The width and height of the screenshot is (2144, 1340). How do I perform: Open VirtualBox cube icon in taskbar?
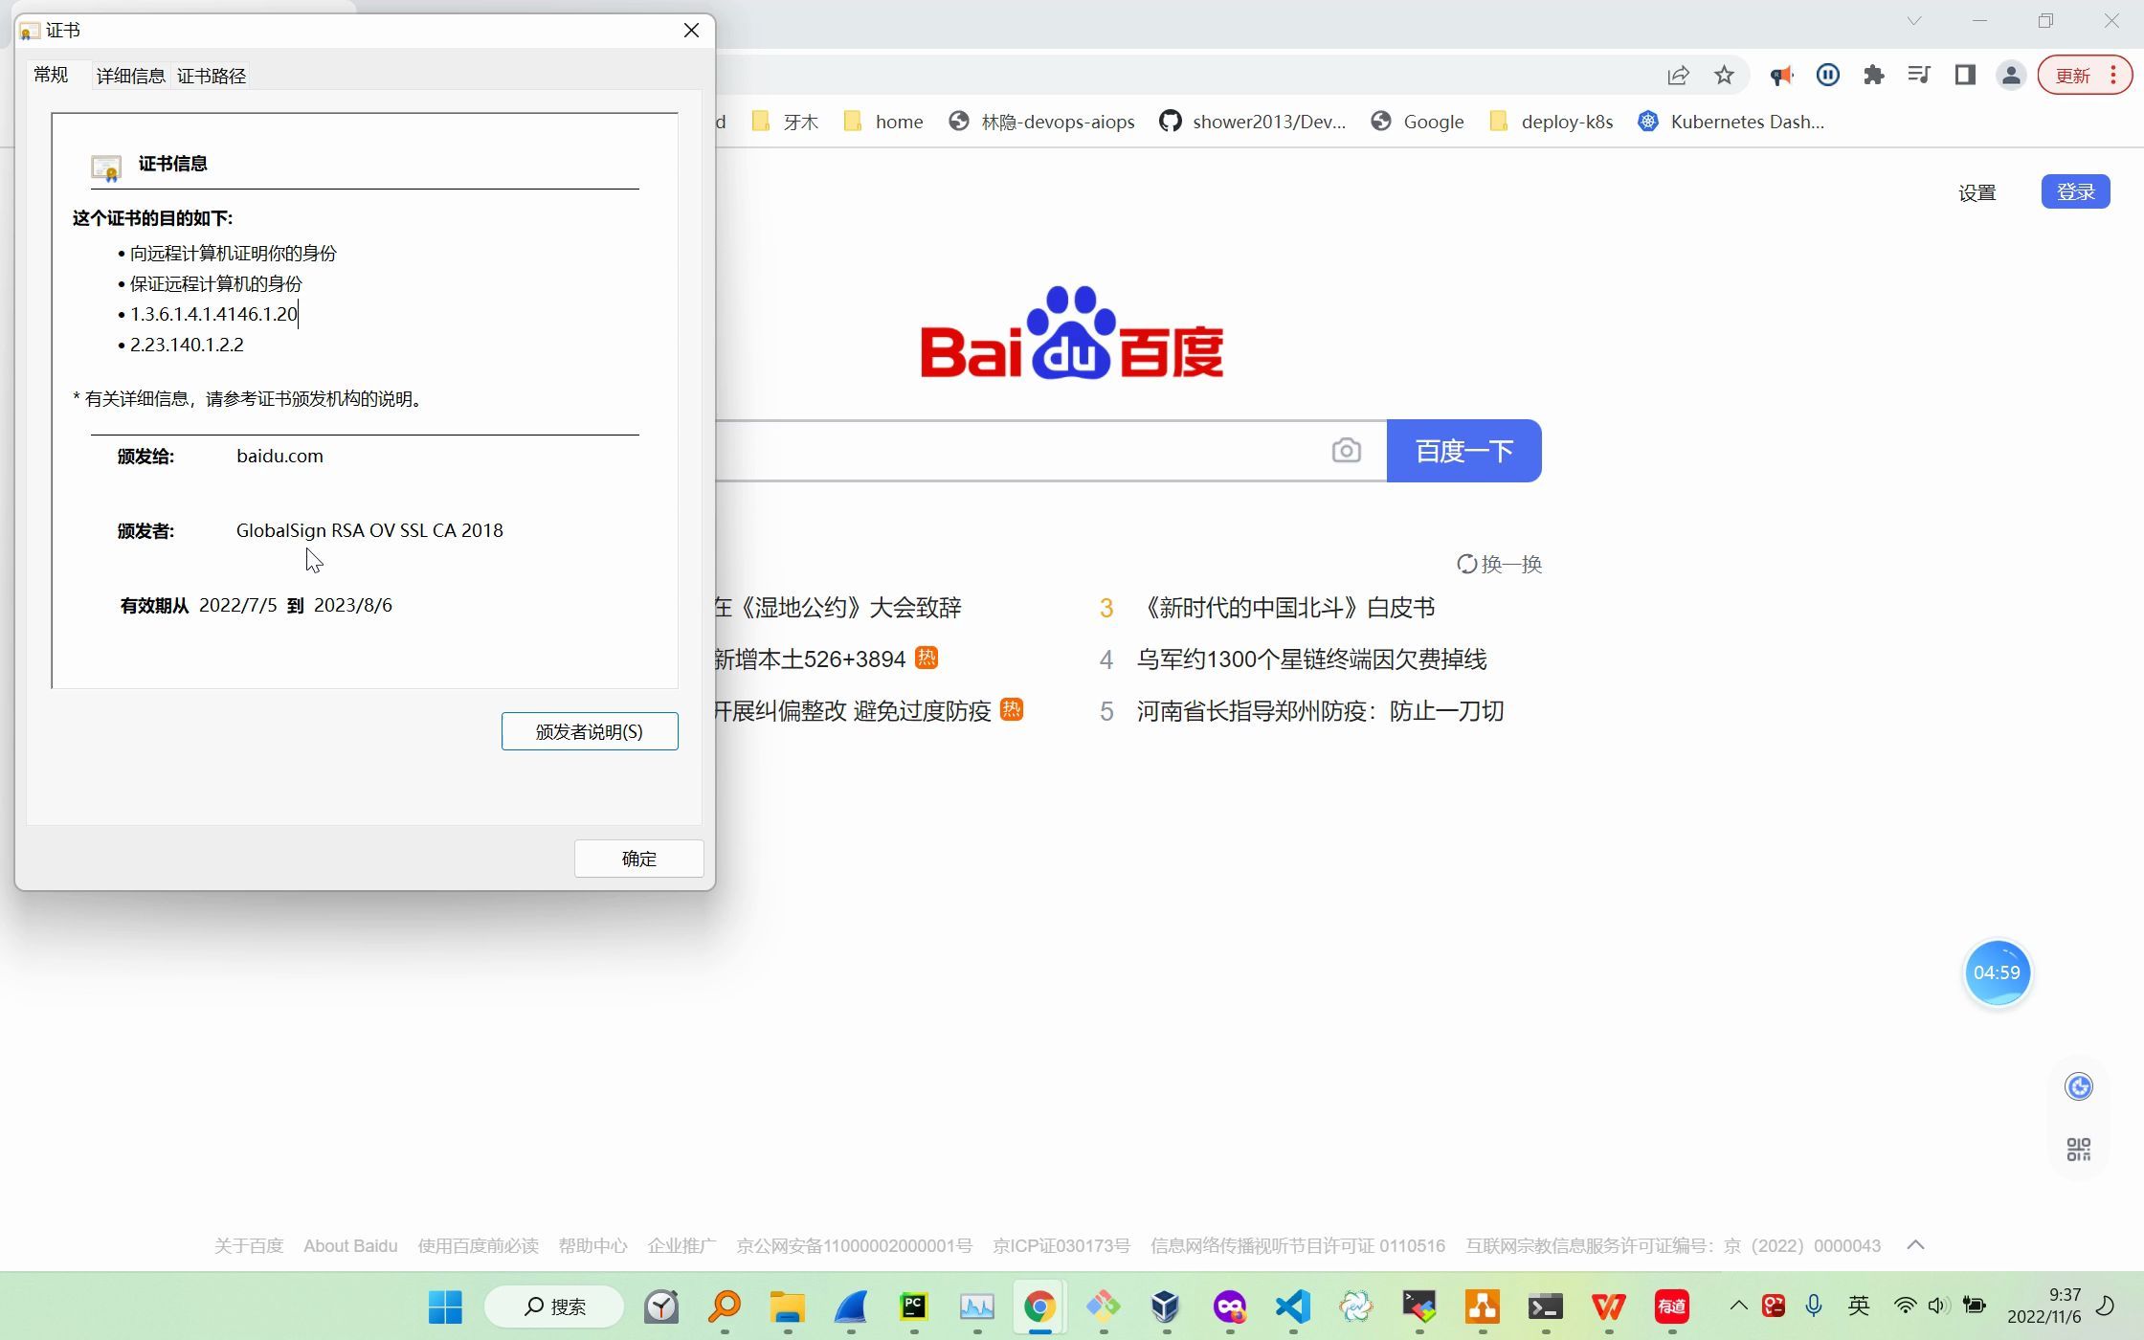[1165, 1306]
